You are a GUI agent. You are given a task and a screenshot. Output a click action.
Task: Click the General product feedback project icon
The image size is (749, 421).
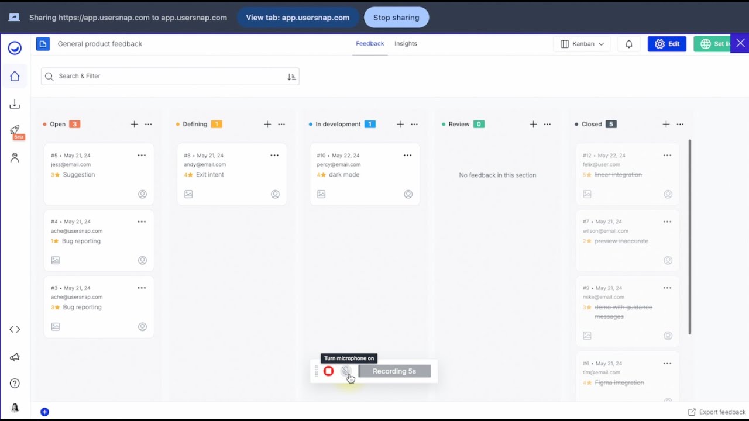click(43, 44)
